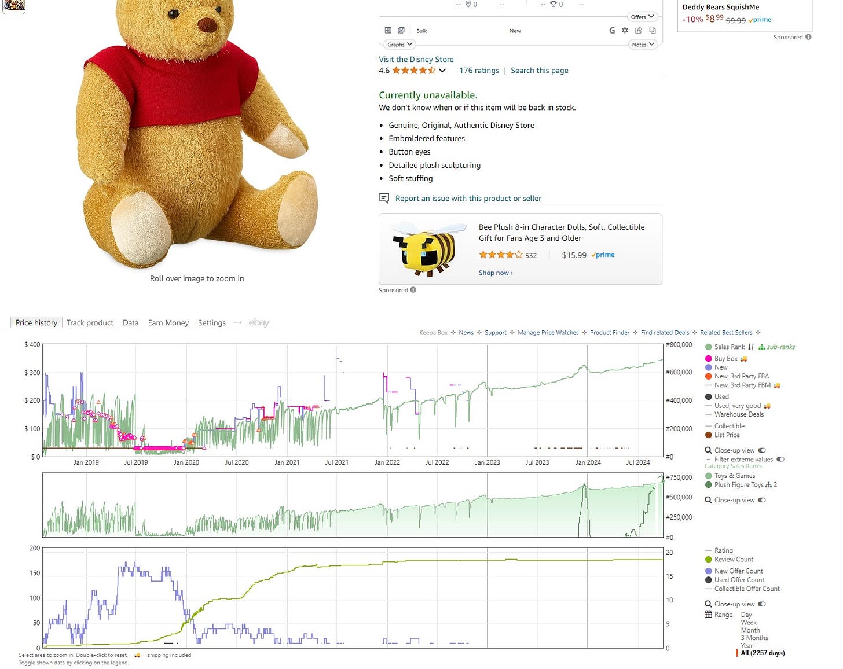Toggle the Collectible price series
The height and width of the screenshot is (669, 843).
click(x=724, y=426)
